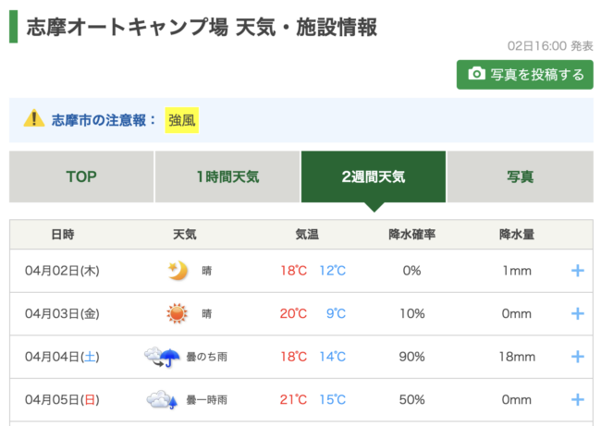Open the 写真 tab
Image resolution: width=601 pixels, height=426 pixels.
(x=520, y=176)
